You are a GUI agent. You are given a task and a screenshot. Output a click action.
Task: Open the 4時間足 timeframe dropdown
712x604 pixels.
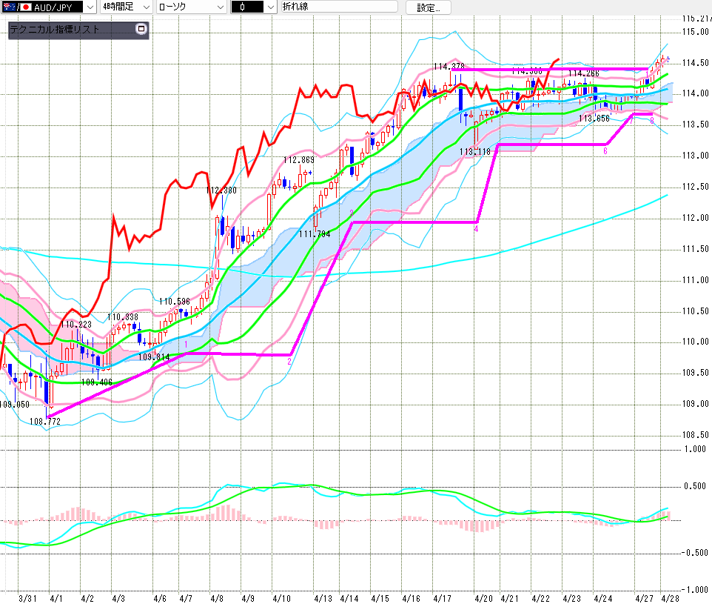tap(144, 7)
